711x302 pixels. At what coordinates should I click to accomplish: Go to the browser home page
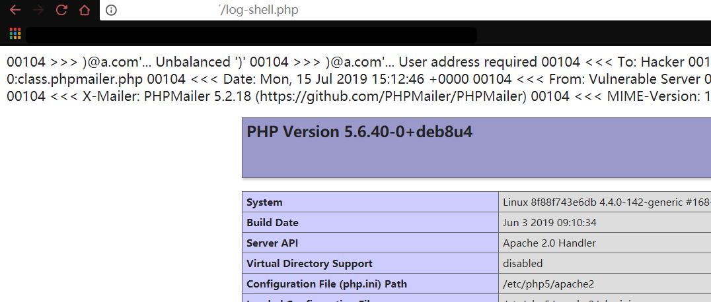point(84,10)
